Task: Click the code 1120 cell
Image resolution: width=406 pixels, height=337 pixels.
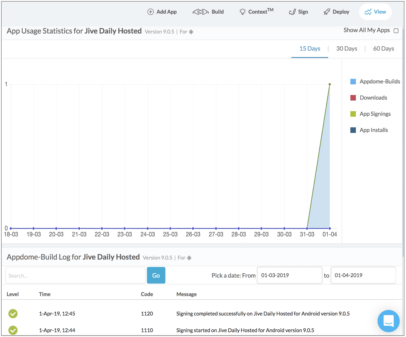Action: [147, 314]
